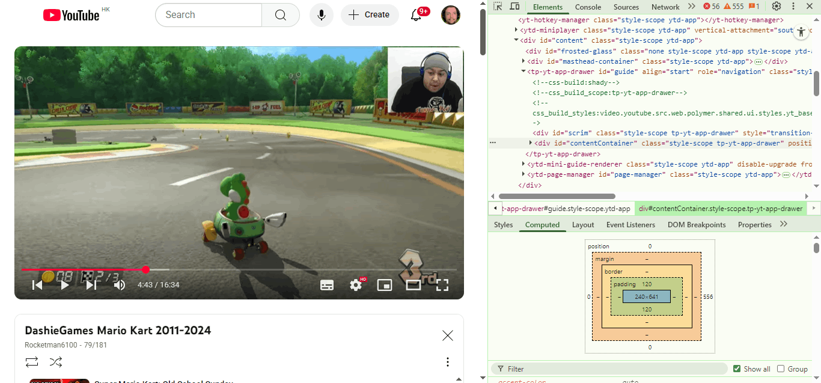The height and width of the screenshot is (383, 821).
Task: Start voice search with microphone icon
Action: click(322, 15)
